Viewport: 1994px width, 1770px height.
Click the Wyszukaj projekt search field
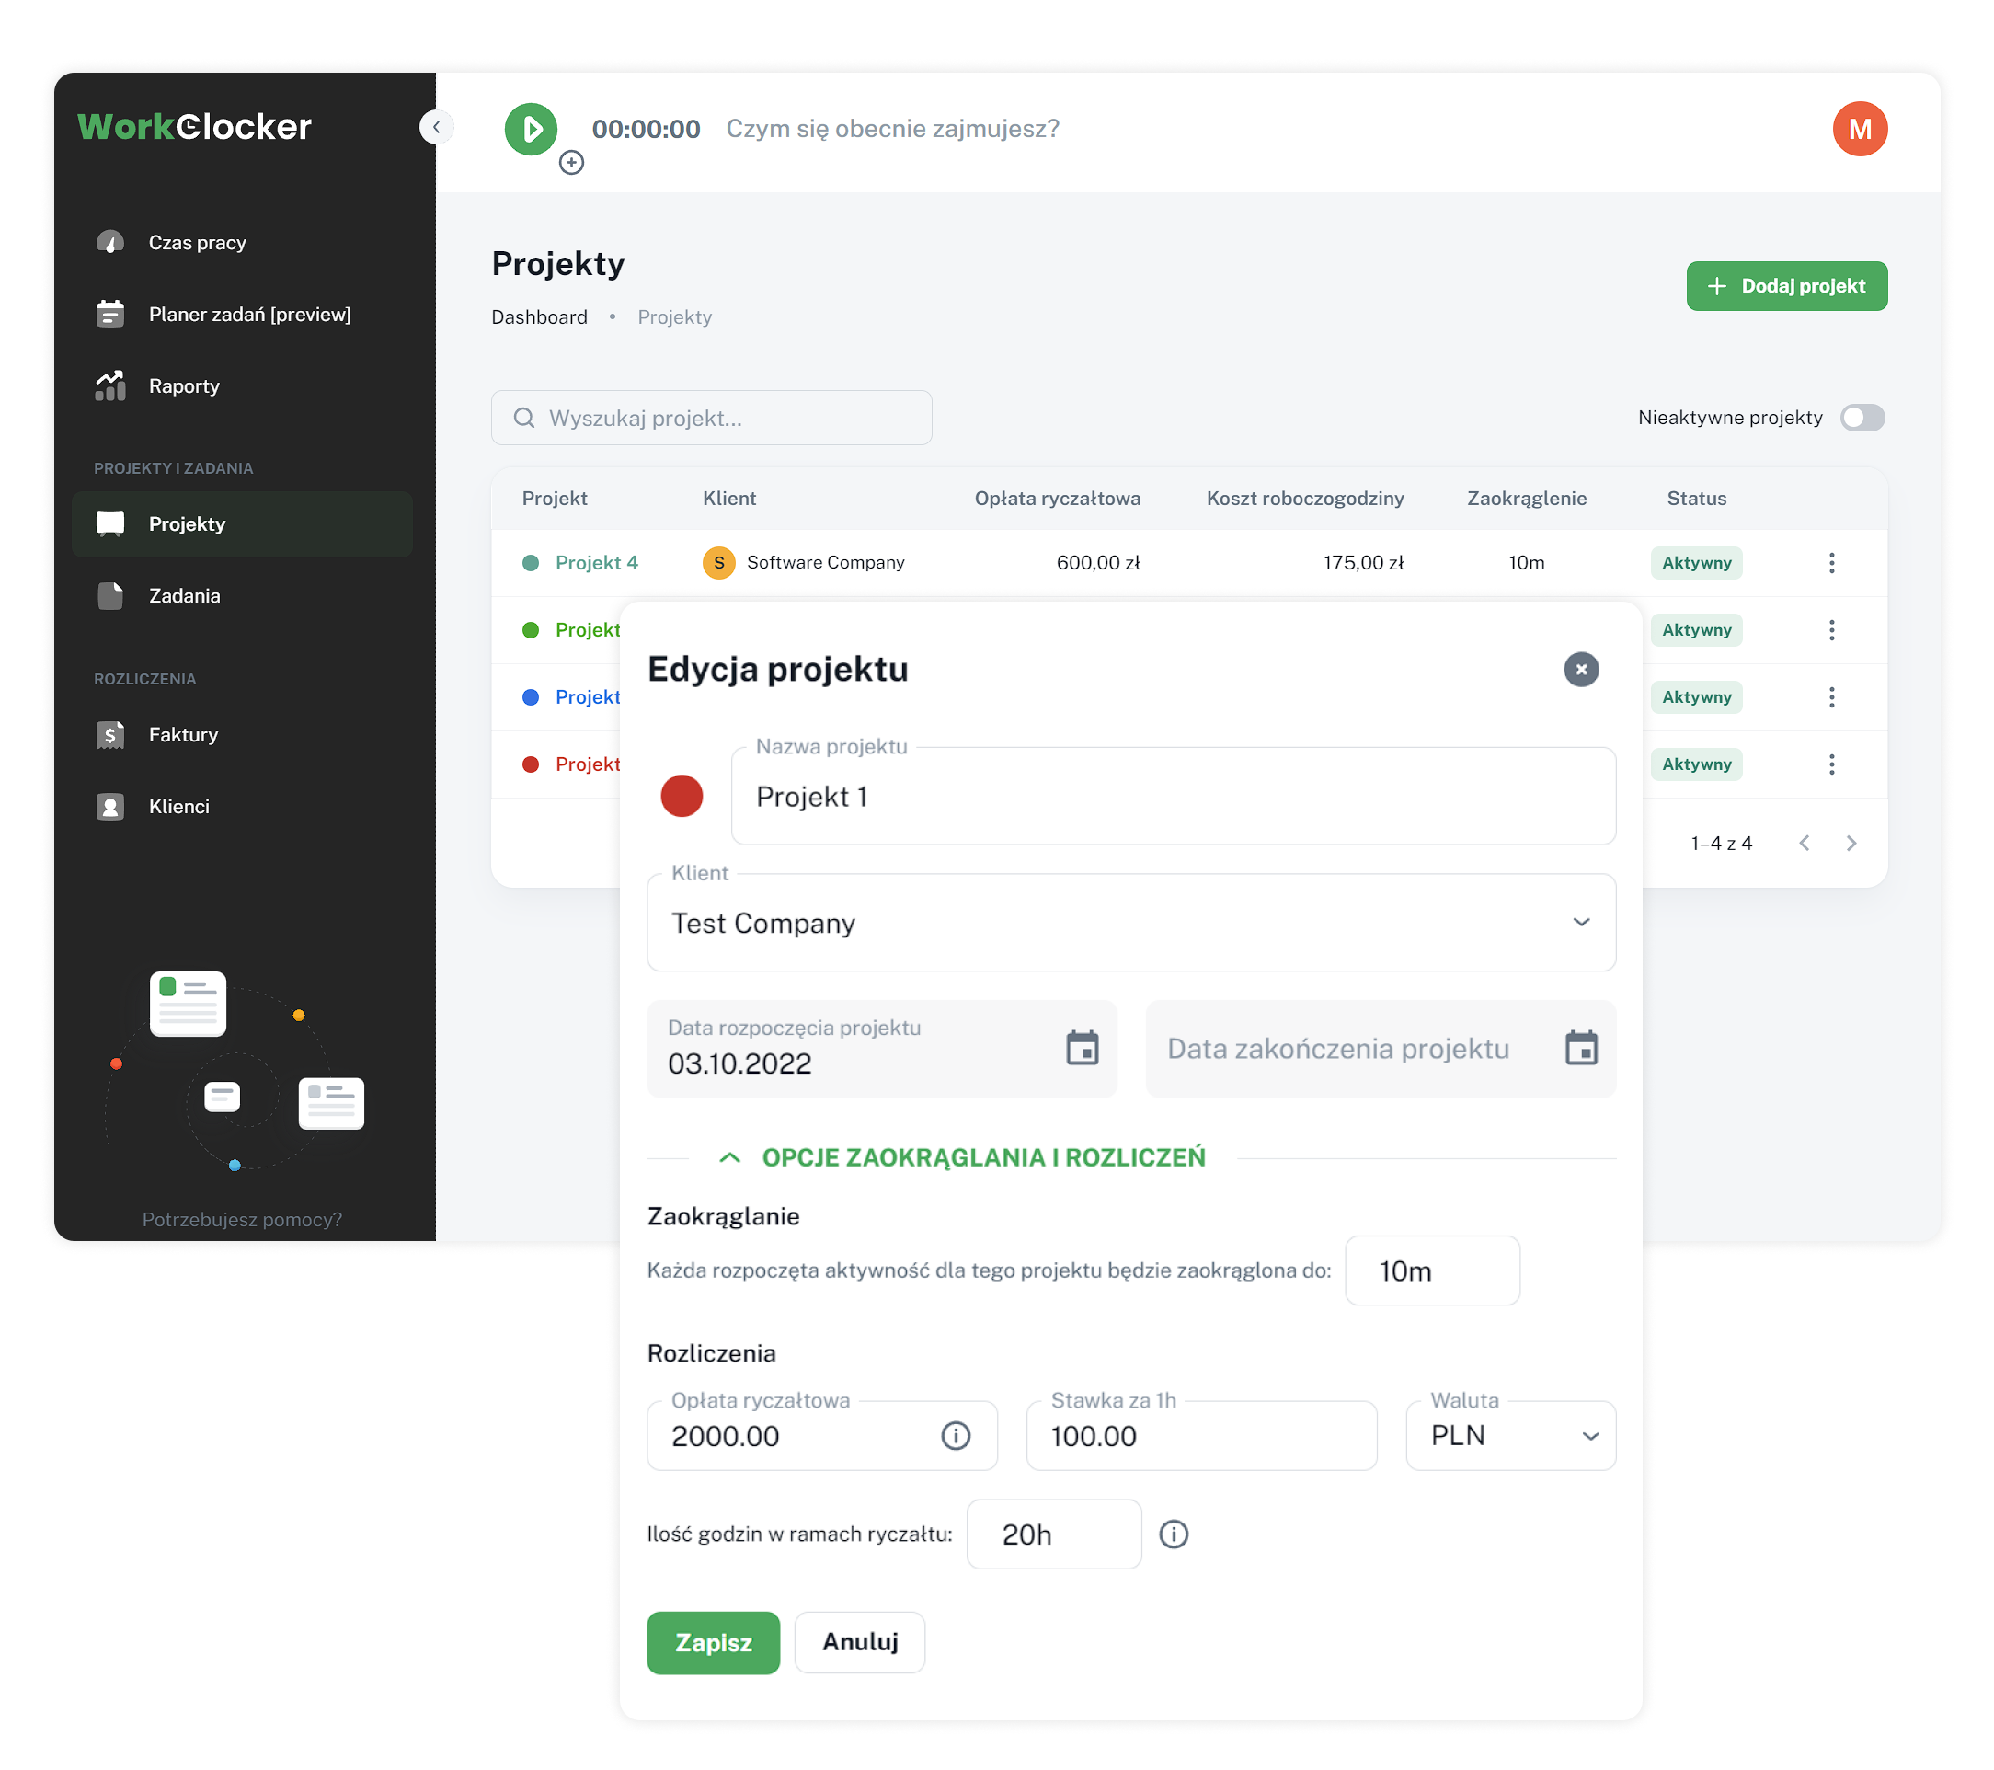pos(711,418)
